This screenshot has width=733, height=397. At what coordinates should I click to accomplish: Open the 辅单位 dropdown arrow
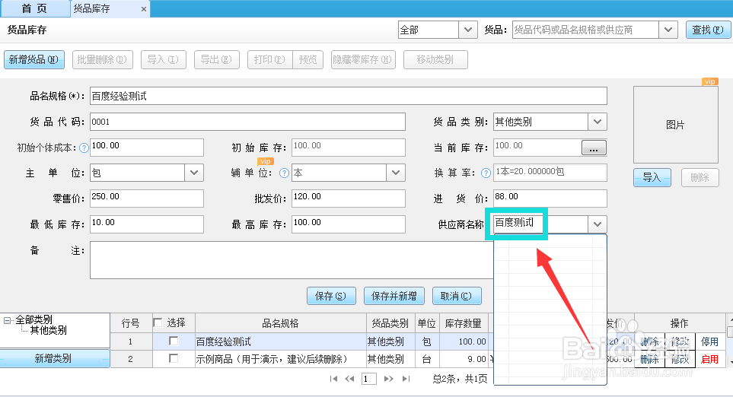396,173
